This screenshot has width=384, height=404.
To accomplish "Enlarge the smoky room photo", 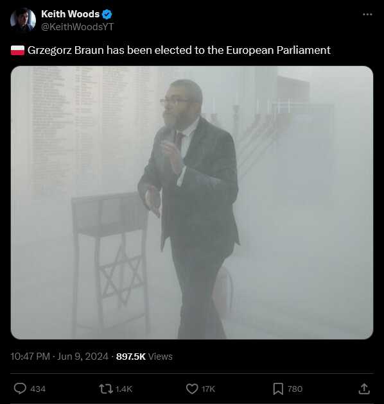I will [192, 203].
